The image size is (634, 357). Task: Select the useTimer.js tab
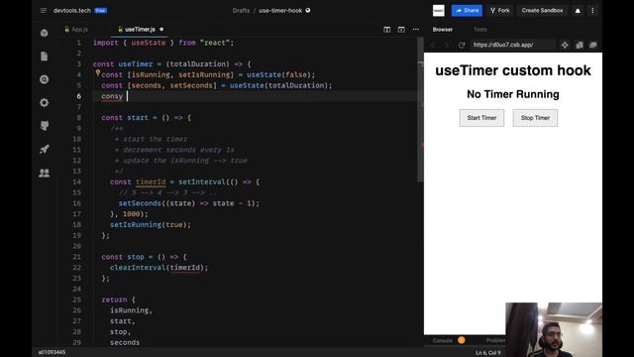(140, 30)
